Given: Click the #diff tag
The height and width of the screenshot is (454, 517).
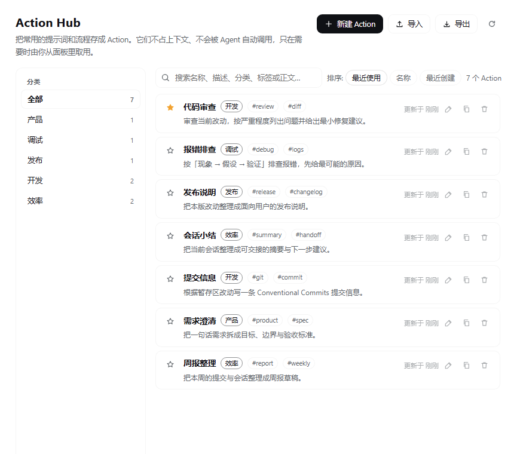Looking at the screenshot, I should 295,106.
